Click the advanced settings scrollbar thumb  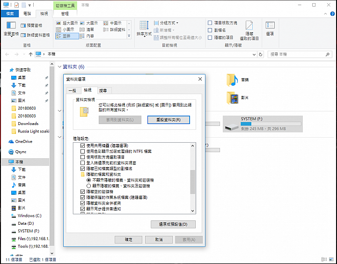(x=192, y=182)
